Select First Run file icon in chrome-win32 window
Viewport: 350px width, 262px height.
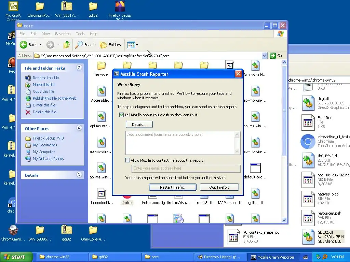pyautogui.click(x=308, y=122)
